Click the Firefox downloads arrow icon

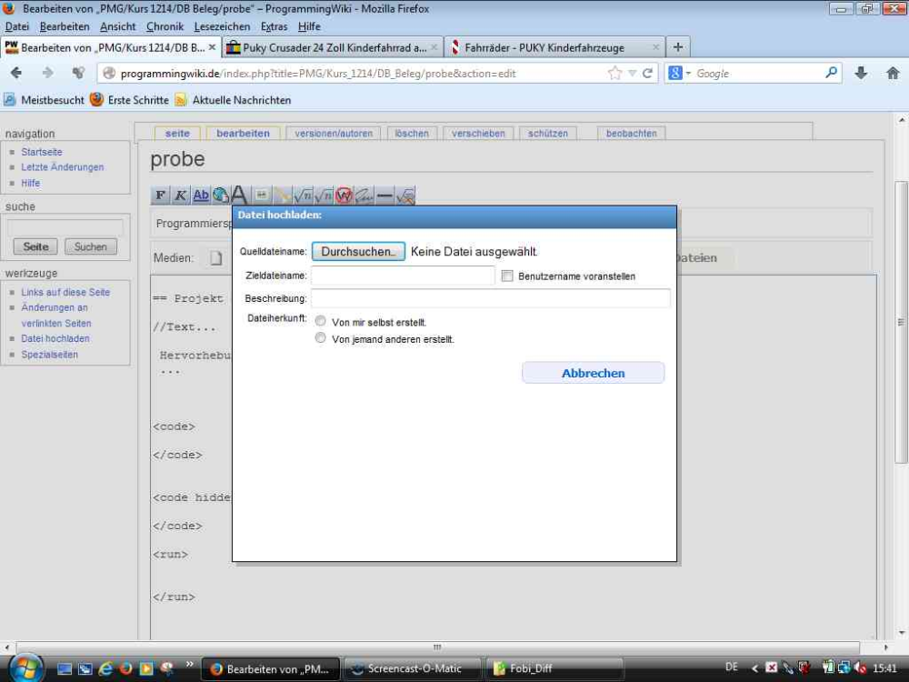[x=861, y=73]
